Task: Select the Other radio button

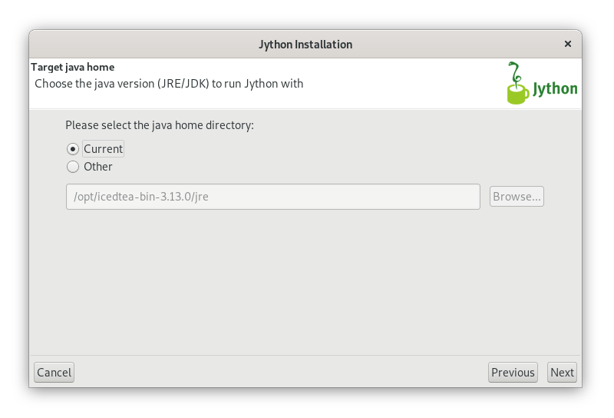Action: [73, 167]
